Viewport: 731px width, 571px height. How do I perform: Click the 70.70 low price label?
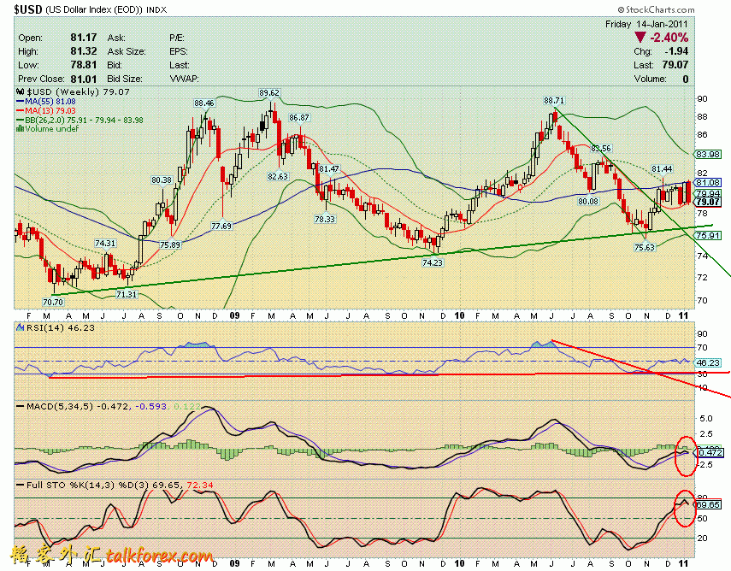[x=53, y=302]
